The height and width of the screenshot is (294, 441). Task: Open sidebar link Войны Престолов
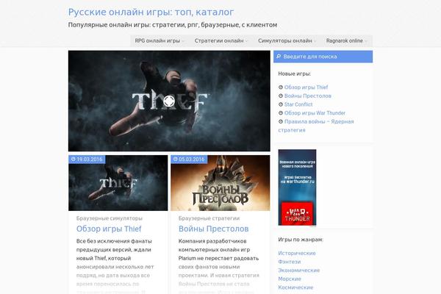pyautogui.click(x=308, y=96)
